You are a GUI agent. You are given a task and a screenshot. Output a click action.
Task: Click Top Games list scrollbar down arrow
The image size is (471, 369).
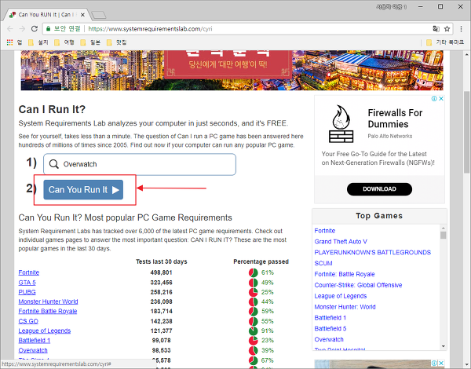tap(444, 346)
